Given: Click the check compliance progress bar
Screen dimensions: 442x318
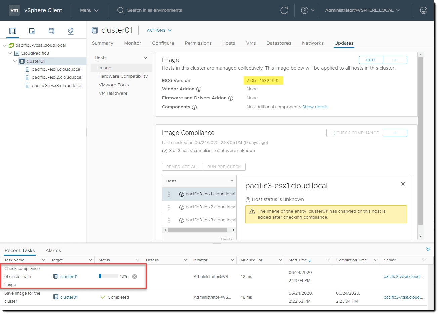Looking at the screenshot, I should 108,276.
